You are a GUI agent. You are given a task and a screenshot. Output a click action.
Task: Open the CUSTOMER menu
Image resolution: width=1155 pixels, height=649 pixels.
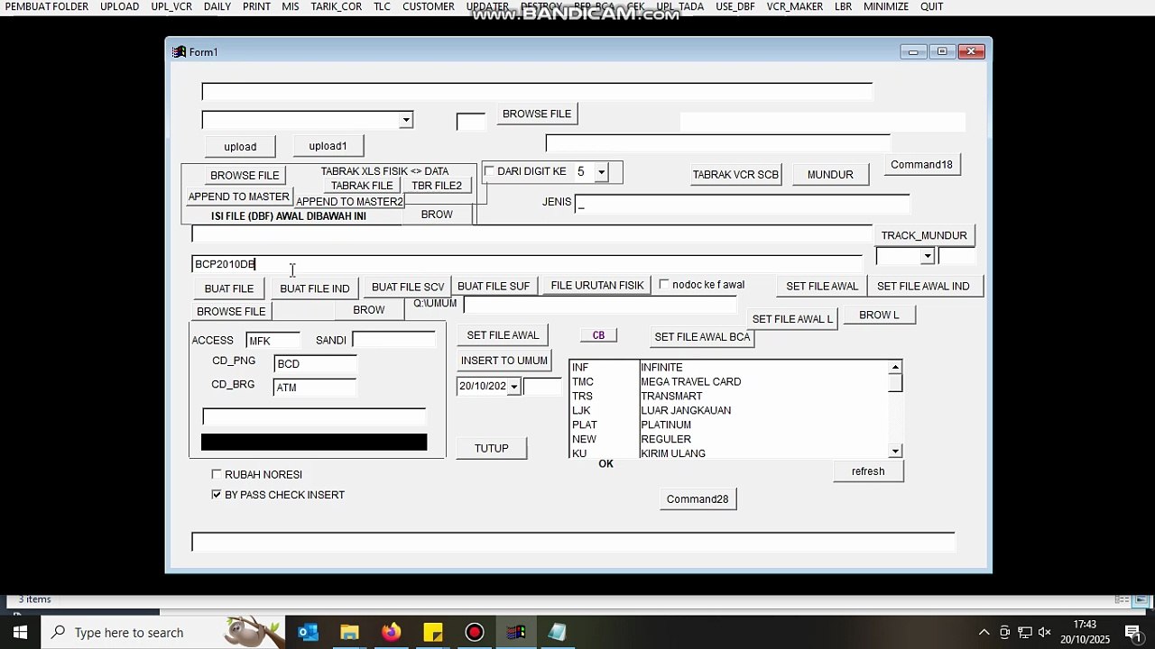coord(429,6)
